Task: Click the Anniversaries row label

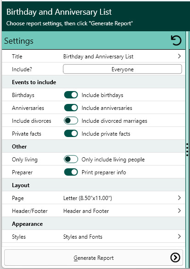Action: [x=28, y=108]
